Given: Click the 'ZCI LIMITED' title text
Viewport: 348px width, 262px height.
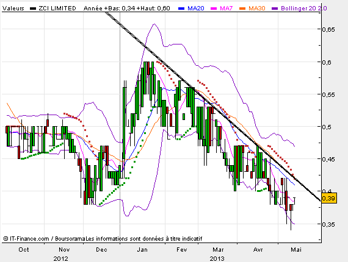Looking at the screenshot, I should 57,9.
